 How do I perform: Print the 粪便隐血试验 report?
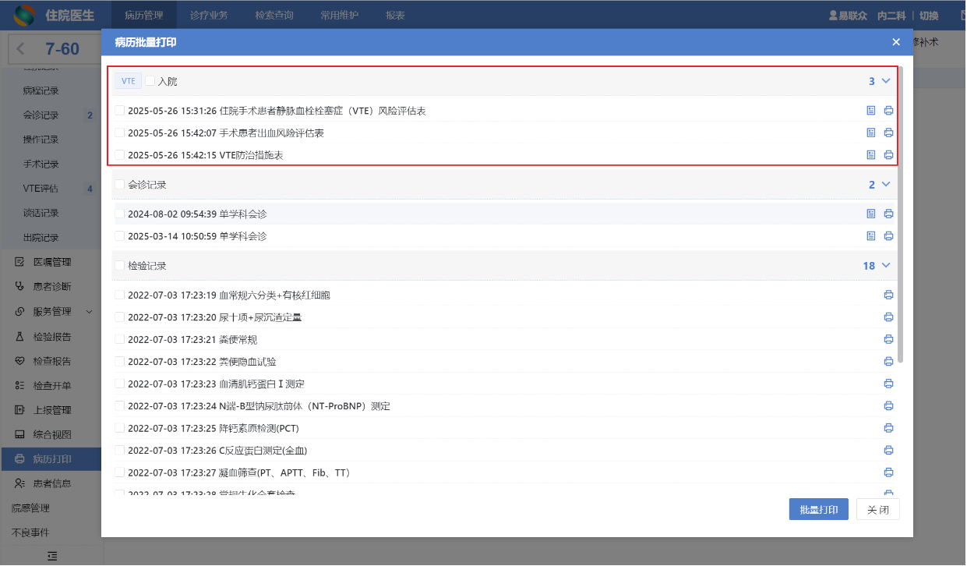pyautogui.click(x=888, y=361)
